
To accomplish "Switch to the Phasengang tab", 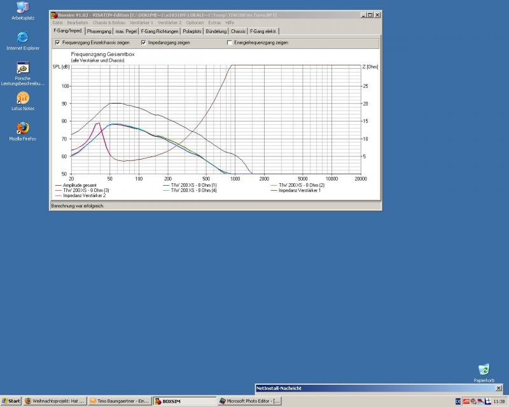I will (x=100, y=31).
